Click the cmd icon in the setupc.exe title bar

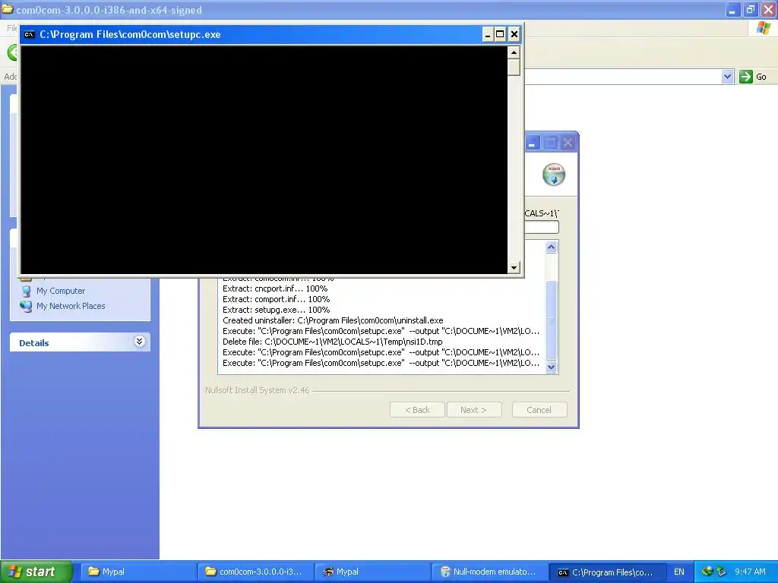(x=30, y=34)
